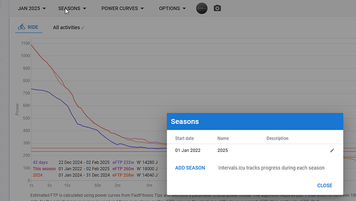
Task: Open the round profile avatar
Action: (x=202, y=8)
